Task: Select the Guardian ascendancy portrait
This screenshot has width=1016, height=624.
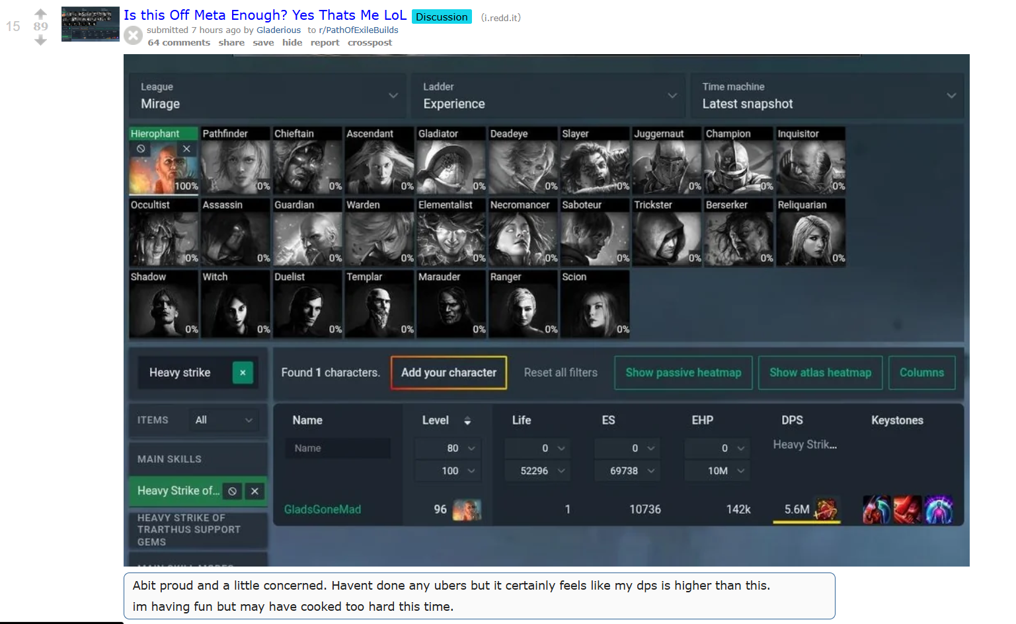Action: [307, 232]
